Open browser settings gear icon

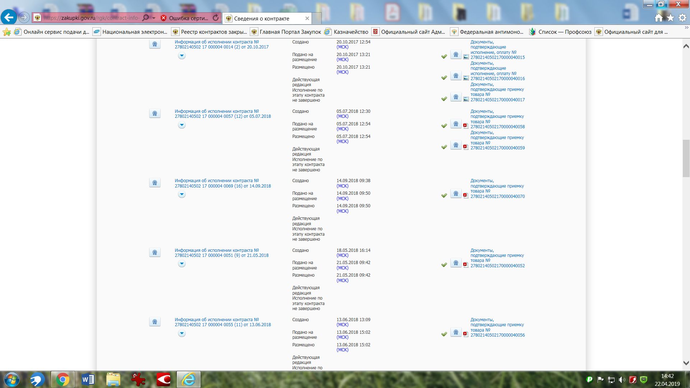coord(682,18)
